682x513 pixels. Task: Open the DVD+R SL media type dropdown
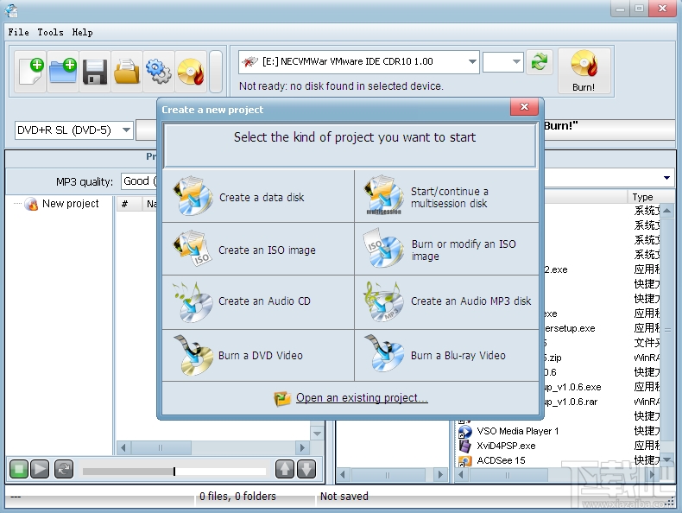click(126, 130)
